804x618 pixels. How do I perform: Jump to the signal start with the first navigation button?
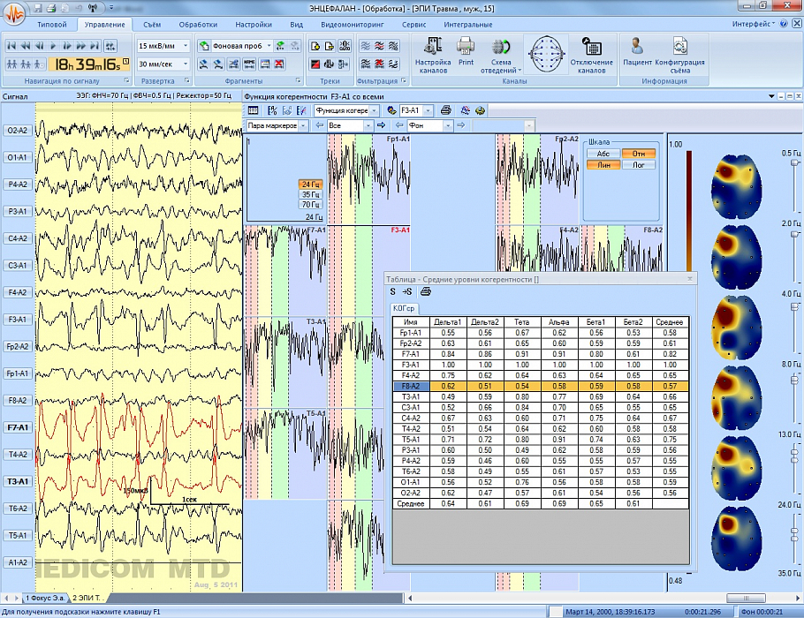12,44
